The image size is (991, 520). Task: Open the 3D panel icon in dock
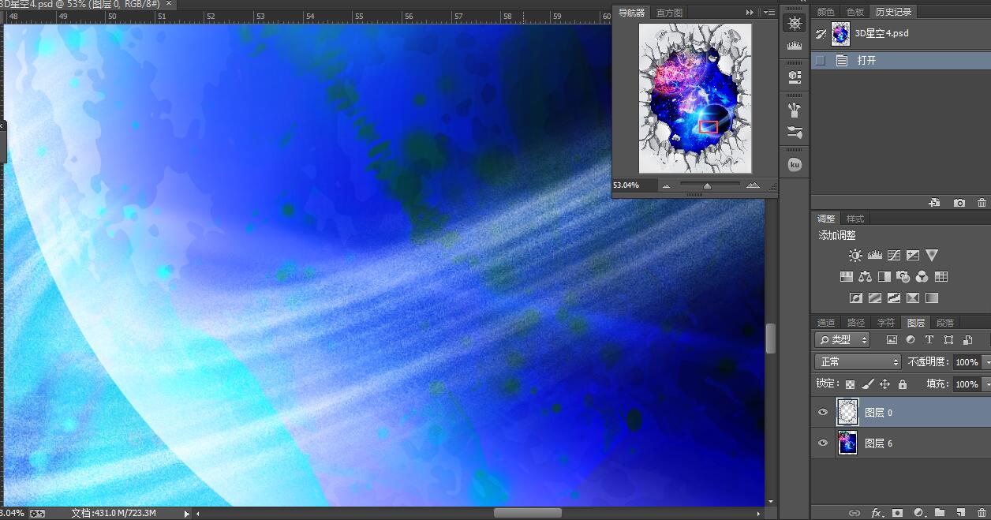click(x=795, y=77)
